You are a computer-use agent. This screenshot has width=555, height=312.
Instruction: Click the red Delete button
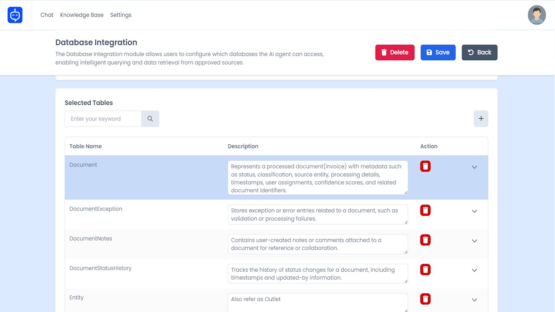pyautogui.click(x=395, y=52)
